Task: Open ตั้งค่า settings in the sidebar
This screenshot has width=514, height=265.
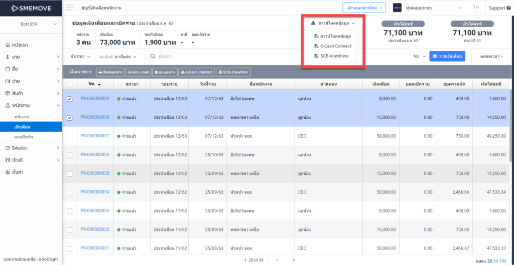Action: 18,172
